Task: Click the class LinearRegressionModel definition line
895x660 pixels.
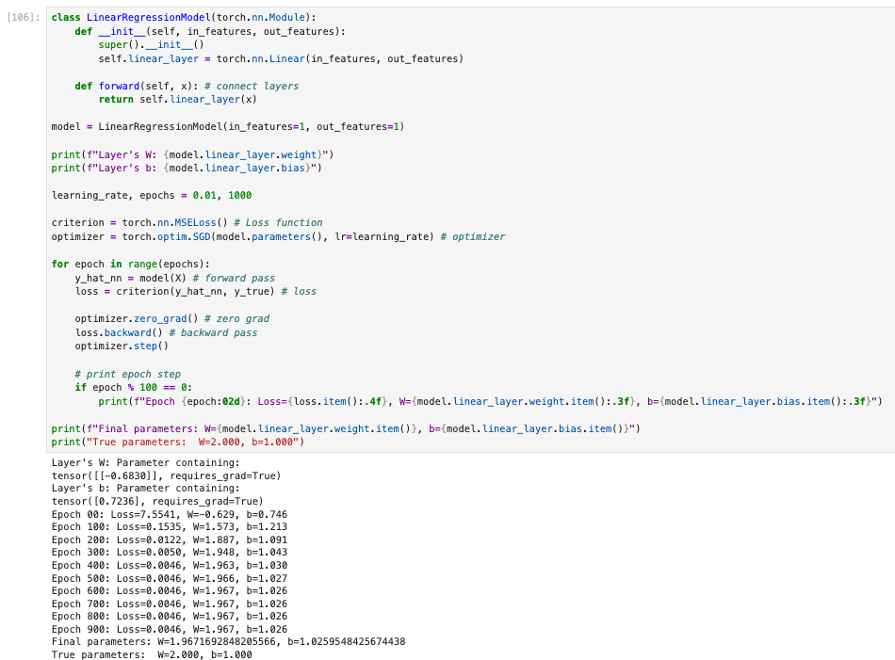Action: [184, 18]
